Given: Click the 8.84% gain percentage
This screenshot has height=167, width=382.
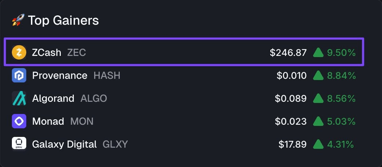Looking at the screenshot, I should pos(341,76).
